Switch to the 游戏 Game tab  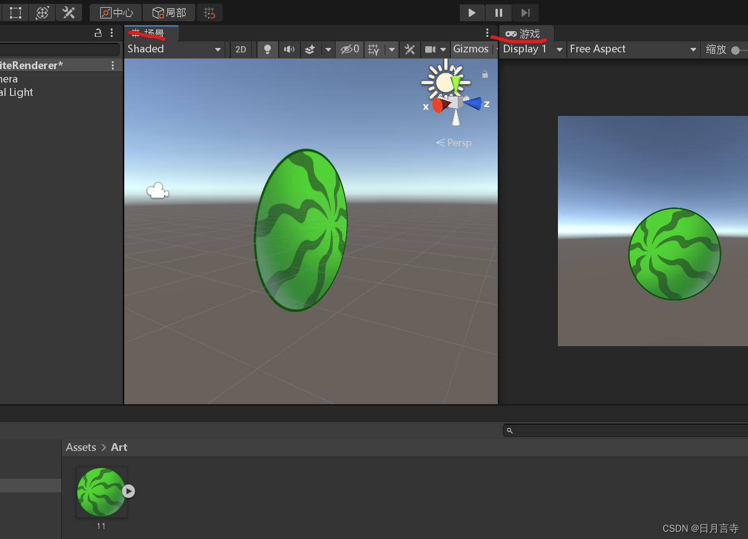(524, 33)
